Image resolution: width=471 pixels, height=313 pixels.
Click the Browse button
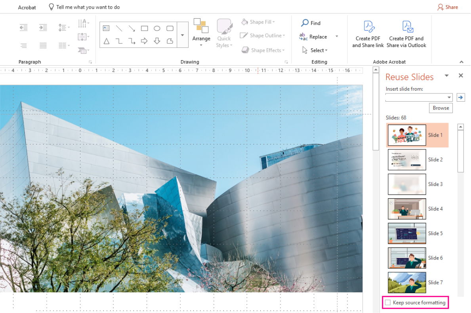tap(440, 108)
